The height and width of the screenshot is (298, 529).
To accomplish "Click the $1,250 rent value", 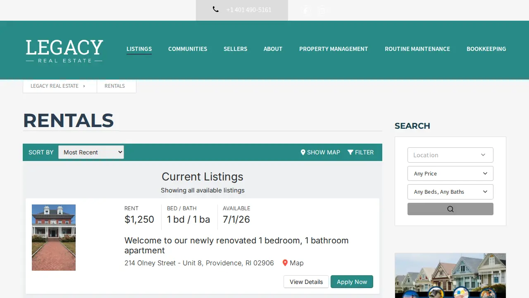I will [x=139, y=219].
